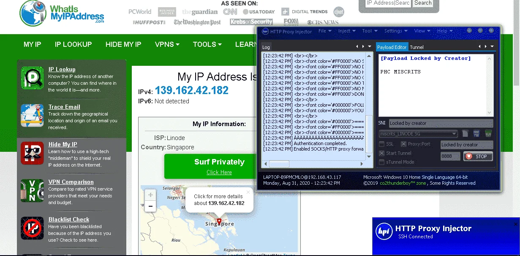The width and height of the screenshot is (520, 256).
Task: Click the Log panel vertical scrollbar down arrow
Action: click(369, 157)
